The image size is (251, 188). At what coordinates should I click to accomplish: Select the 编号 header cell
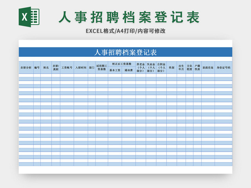click(37, 67)
